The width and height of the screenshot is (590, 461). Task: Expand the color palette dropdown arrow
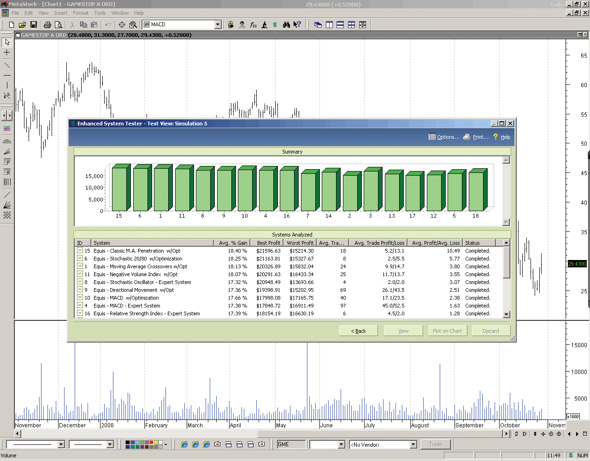click(x=166, y=445)
